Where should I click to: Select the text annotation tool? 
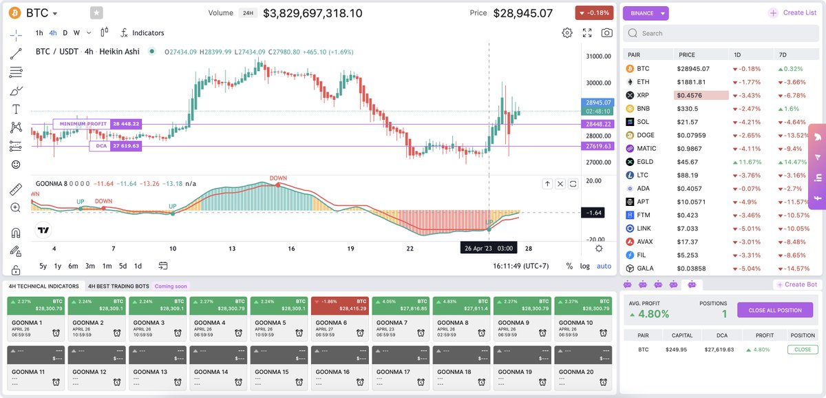pyautogui.click(x=16, y=109)
